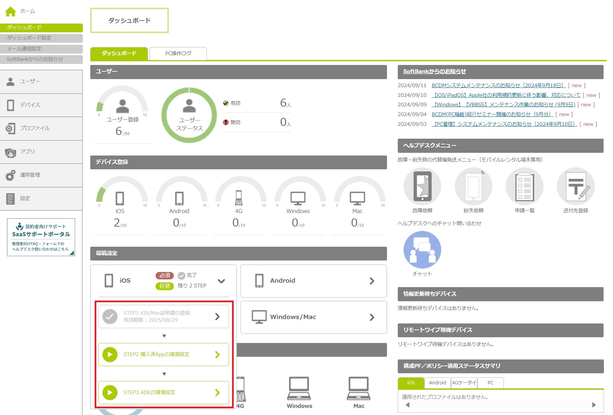Start STEP2 購入済Appの環境設定
Viewport: 613px width, 415px height.
point(163,354)
